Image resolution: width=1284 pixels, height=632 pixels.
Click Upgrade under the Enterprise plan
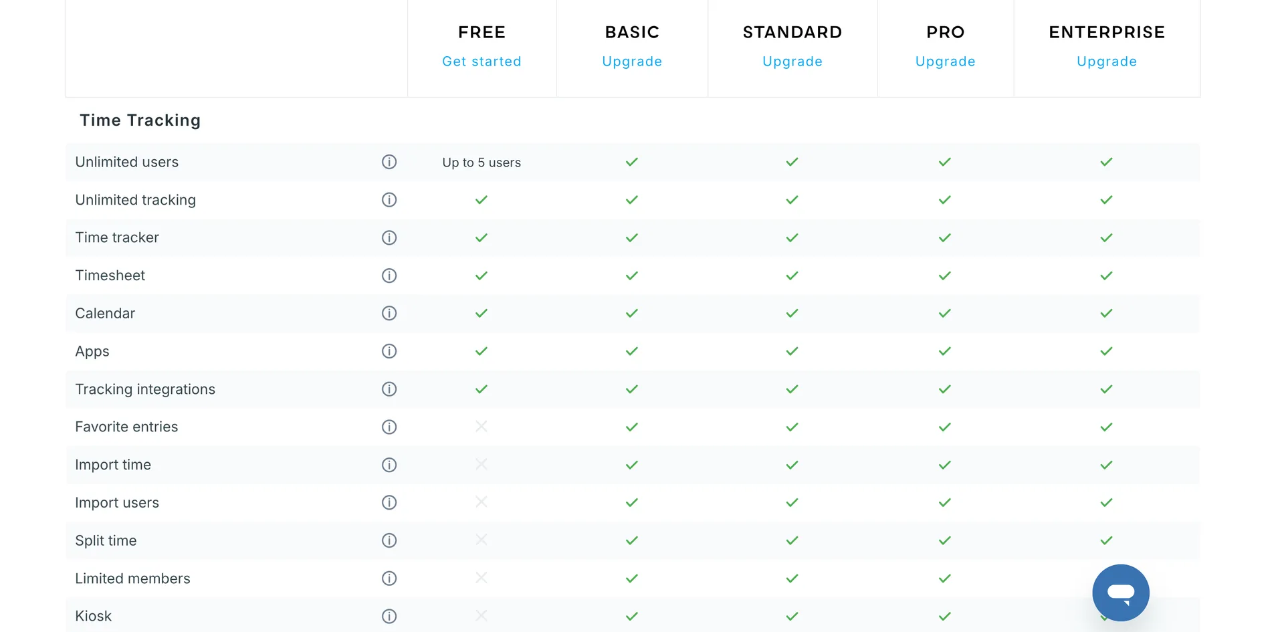(1107, 62)
